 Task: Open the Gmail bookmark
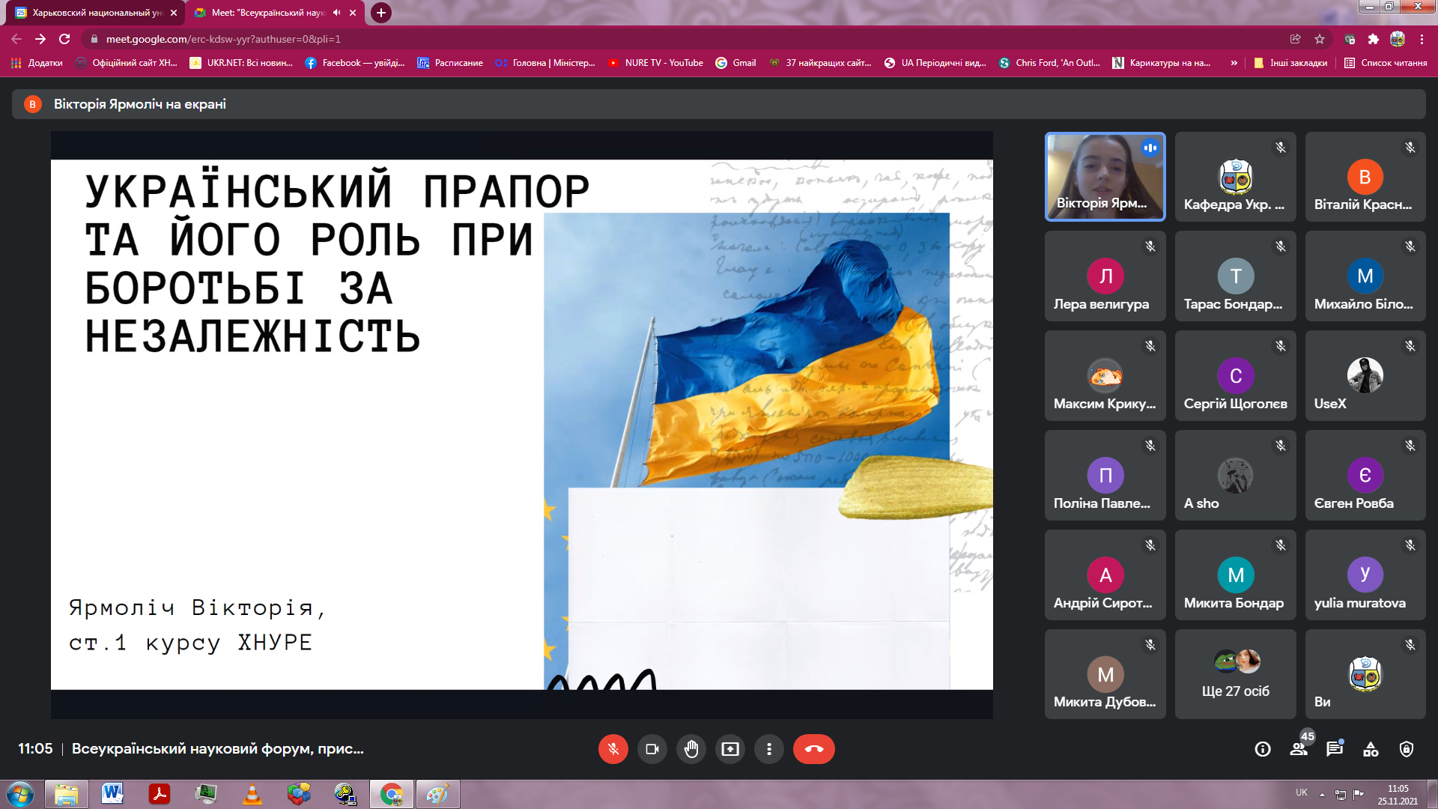point(735,63)
